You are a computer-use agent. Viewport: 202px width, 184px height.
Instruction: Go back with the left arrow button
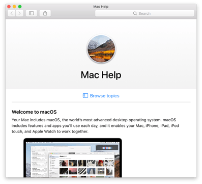click(x=12, y=13)
